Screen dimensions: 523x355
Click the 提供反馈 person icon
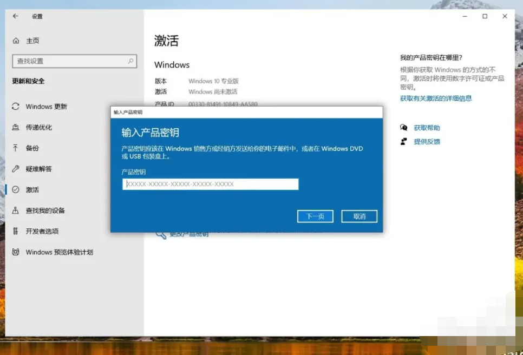[403, 141]
